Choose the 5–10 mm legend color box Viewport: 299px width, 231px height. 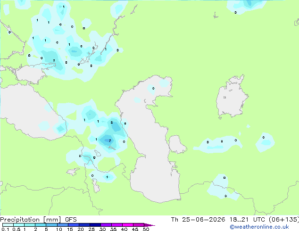coord(51,225)
